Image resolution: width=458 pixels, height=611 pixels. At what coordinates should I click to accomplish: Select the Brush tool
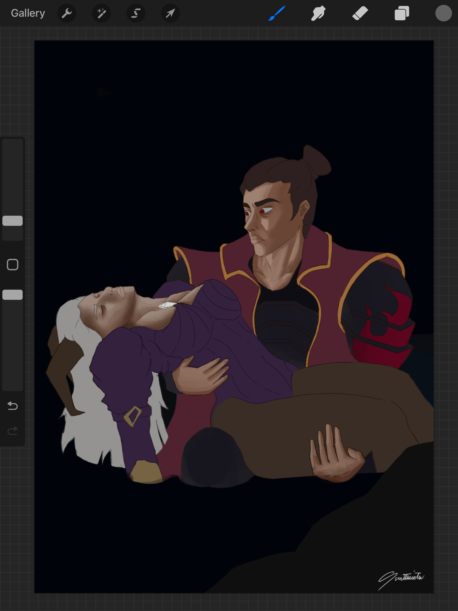[x=277, y=13]
